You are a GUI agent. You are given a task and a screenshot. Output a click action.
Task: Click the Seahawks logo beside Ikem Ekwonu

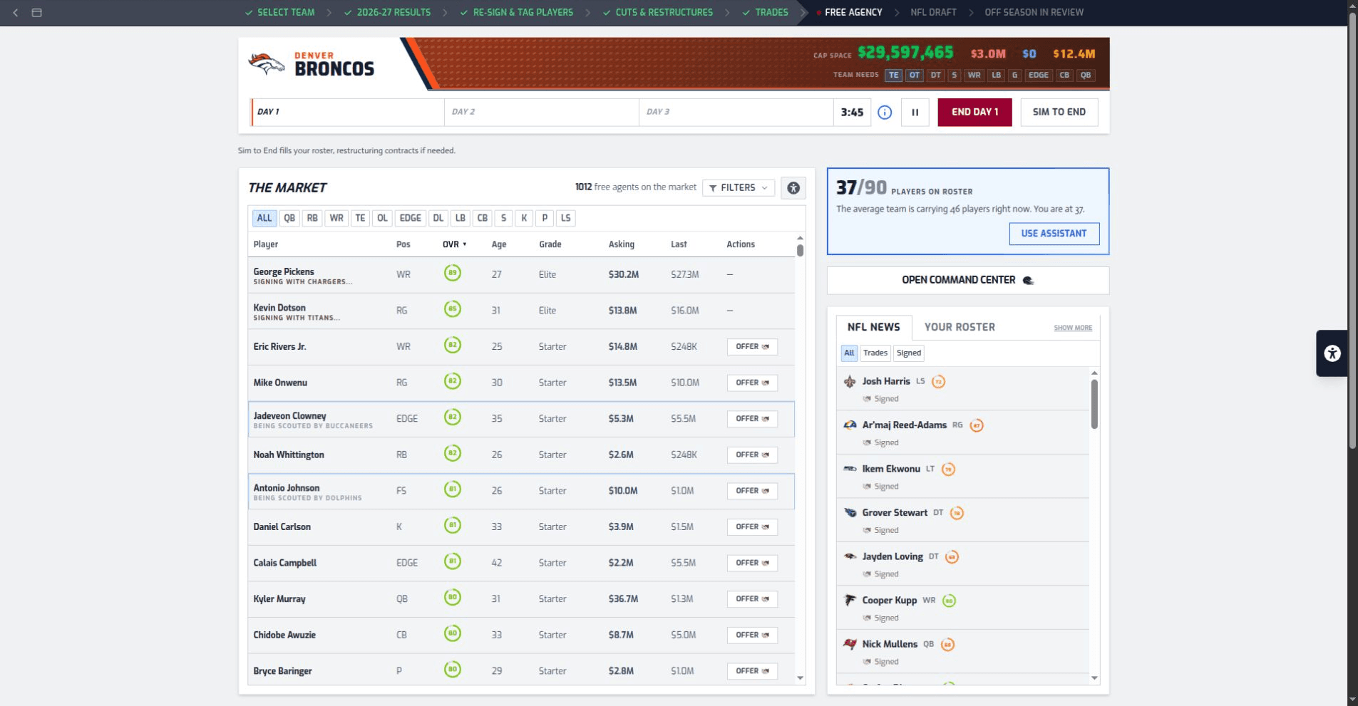pyautogui.click(x=850, y=469)
